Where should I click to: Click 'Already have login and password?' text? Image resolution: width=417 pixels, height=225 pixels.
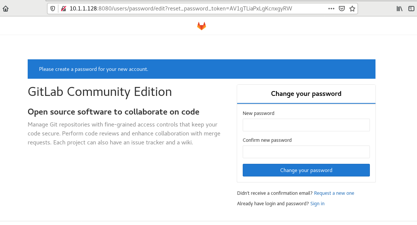tap(273, 203)
